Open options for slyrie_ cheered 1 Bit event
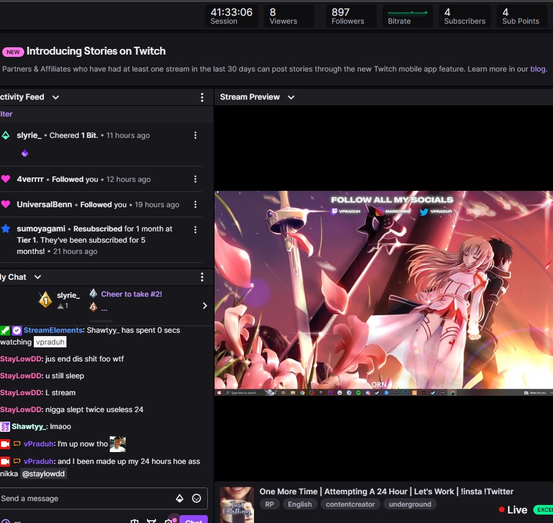The height and width of the screenshot is (523, 553). click(x=195, y=135)
